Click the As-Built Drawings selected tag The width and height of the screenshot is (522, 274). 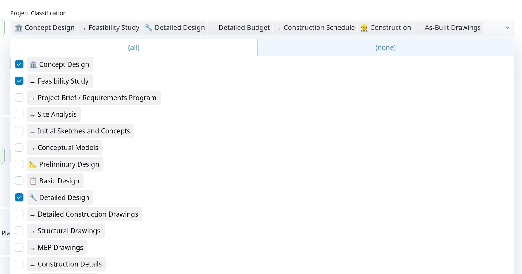point(449,28)
